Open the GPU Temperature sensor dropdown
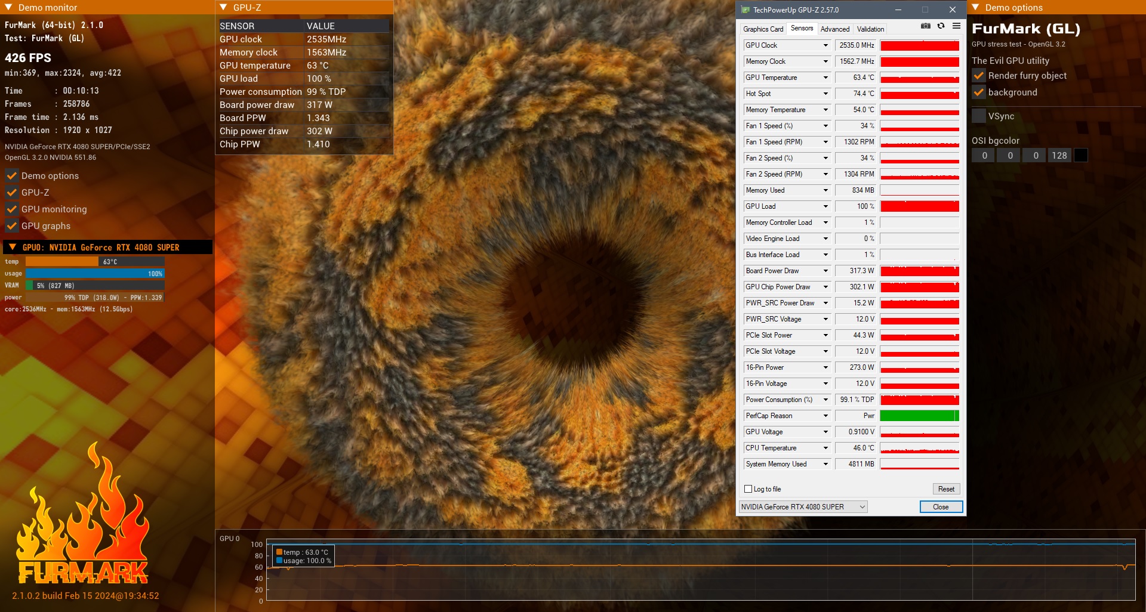The width and height of the screenshot is (1146, 612). coord(825,78)
